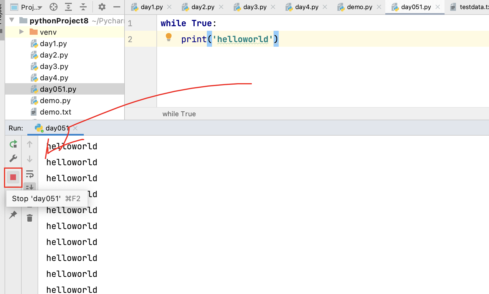The width and height of the screenshot is (489, 294).
Task: Open run configuration settings wrench icon
Action: coord(13,158)
